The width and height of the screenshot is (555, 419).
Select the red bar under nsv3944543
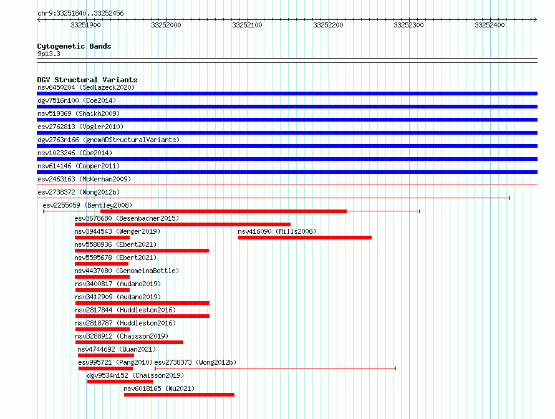point(102,238)
